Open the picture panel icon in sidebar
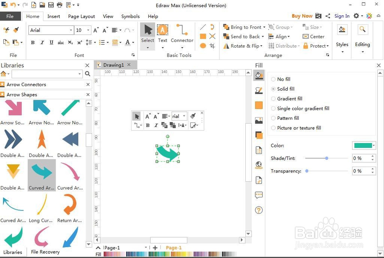The image size is (384, 258). 259,121
